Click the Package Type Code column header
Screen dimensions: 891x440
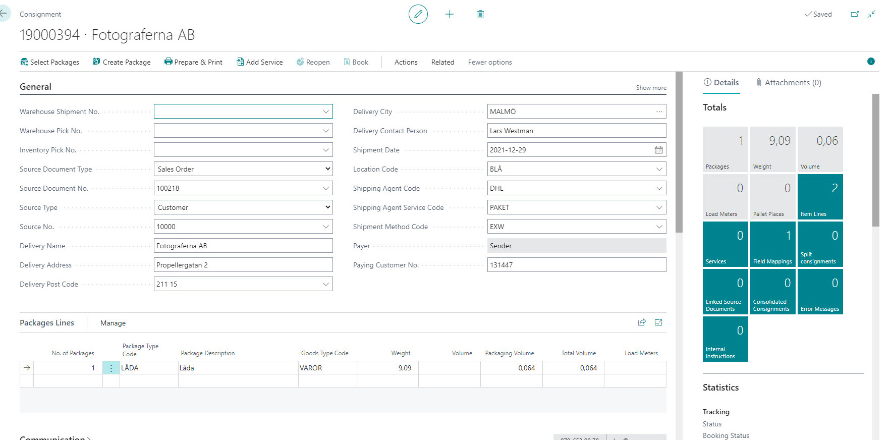140,350
